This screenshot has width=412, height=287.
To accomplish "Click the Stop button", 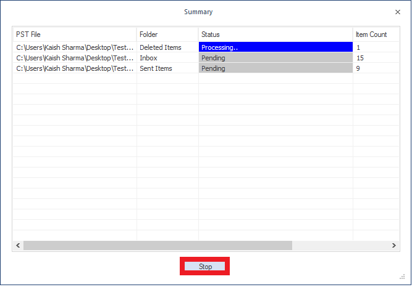I will (204, 266).
